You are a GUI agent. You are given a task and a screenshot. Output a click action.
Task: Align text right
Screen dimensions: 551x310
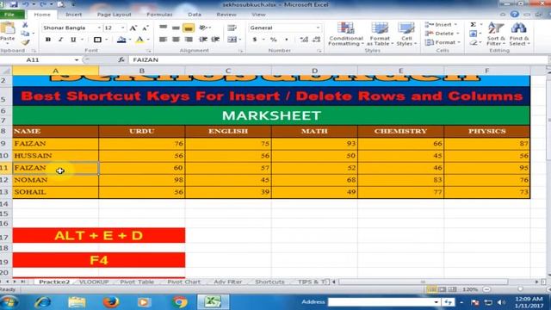(x=189, y=40)
